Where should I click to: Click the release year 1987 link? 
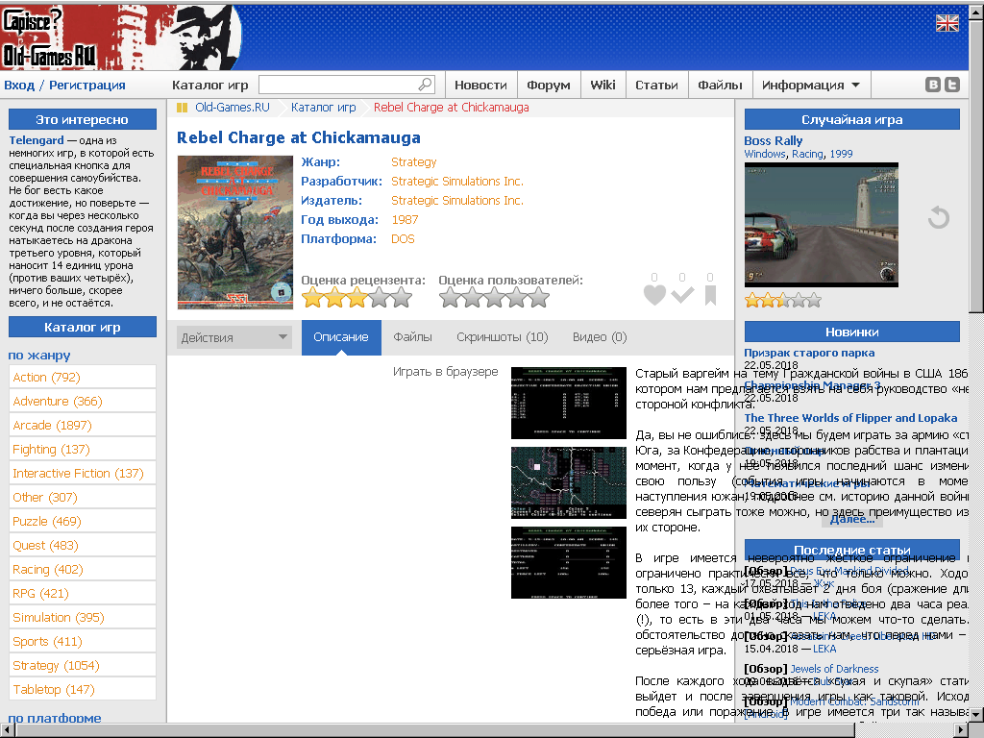point(405,220)
